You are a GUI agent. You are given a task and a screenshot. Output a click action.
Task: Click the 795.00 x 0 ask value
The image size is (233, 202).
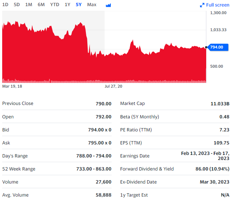point(100,143)
